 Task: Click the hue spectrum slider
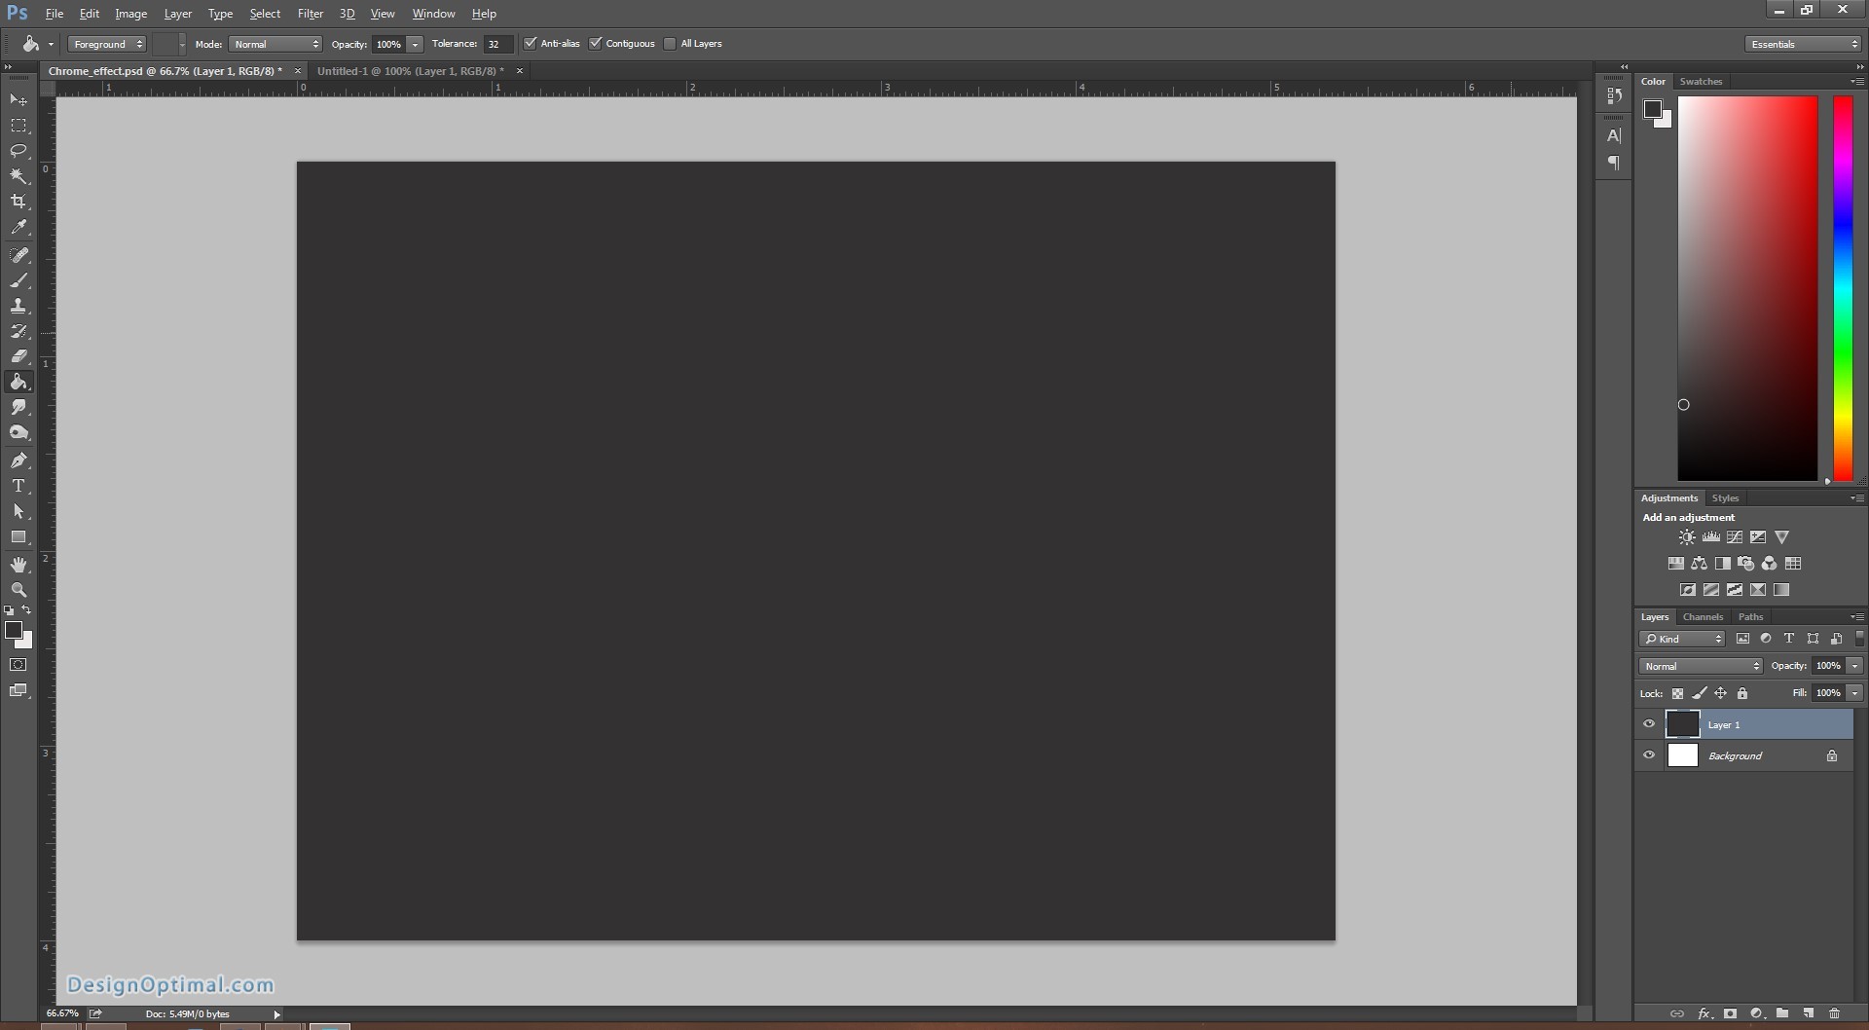[x=1843, y=288]
